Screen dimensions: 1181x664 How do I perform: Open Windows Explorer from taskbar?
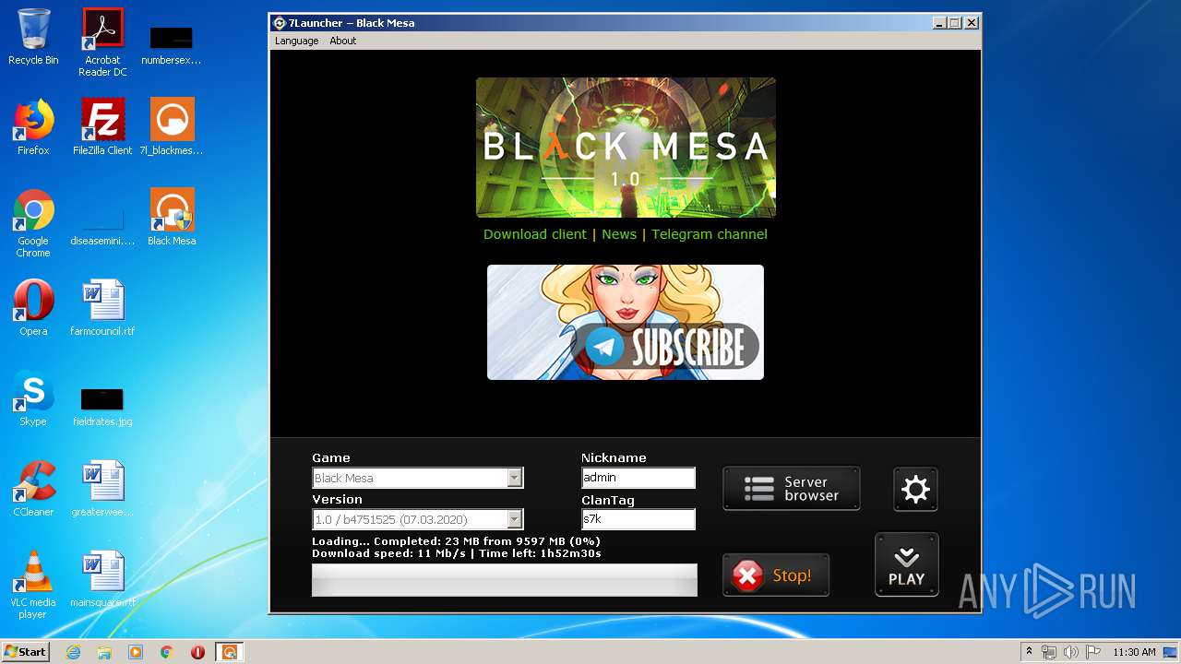coord(104,652)
